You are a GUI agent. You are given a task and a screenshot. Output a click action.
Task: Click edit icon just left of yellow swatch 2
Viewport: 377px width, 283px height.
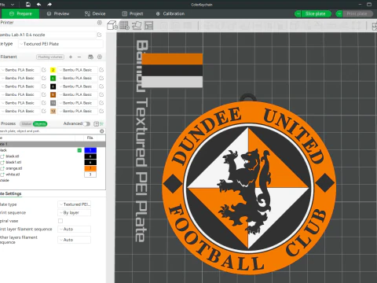click(x=44, y=70)
